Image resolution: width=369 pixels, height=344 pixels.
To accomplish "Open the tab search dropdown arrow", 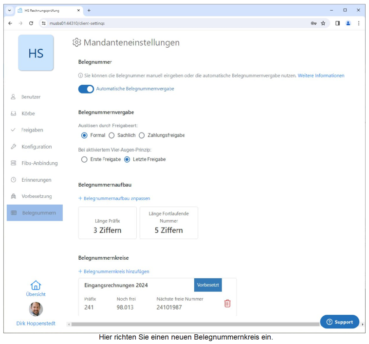I will coord(10,10).
